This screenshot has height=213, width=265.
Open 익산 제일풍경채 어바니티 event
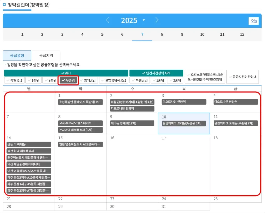coord(29,164)
